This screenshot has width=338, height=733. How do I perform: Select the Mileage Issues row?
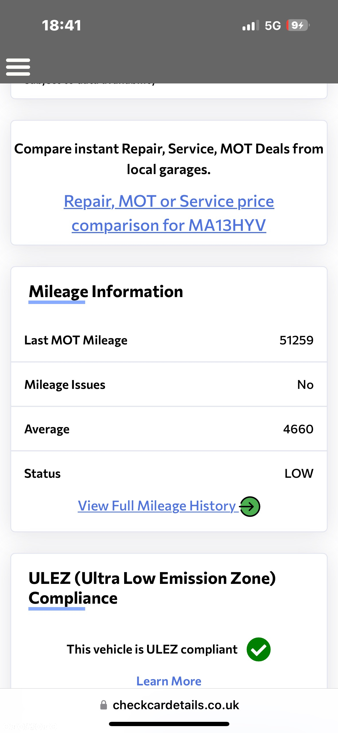click(169, 385)
